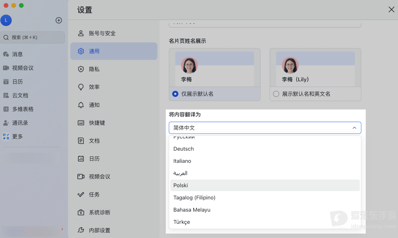This screenshot has width=398, height=238.
Task: Click 多维表格 label in left navigation
Action: (x=23, y=109)
